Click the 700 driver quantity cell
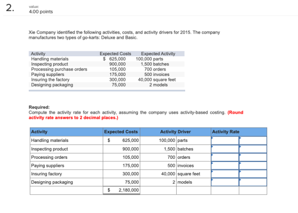 click(158, 157)
